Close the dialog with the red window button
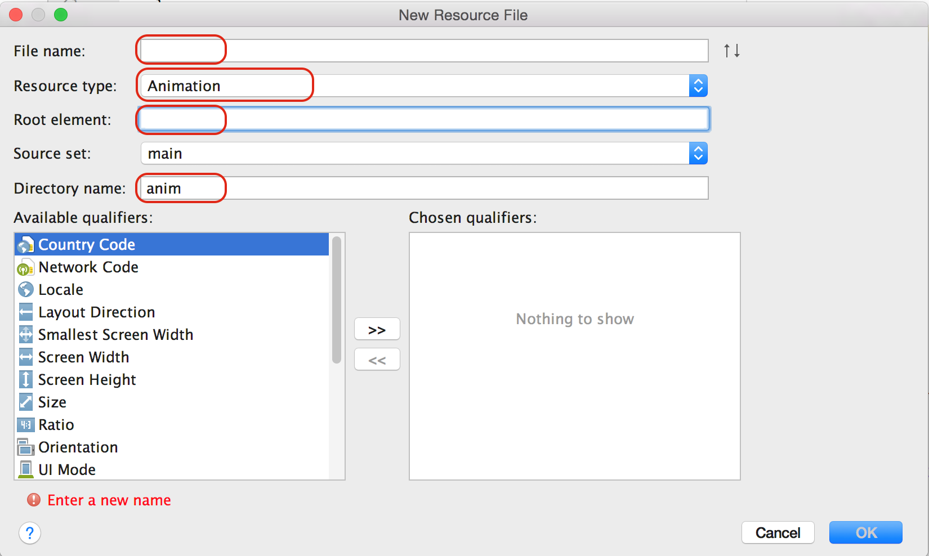 pyautogui.click(x=16, y=15)
